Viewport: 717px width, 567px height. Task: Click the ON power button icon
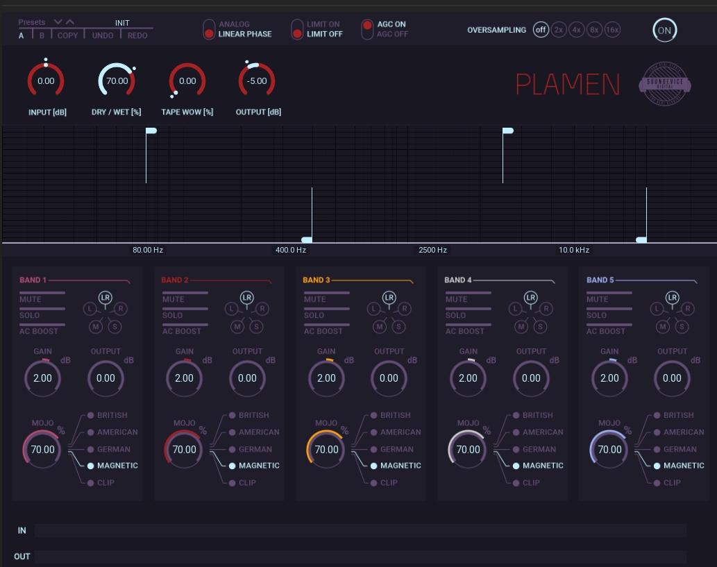[664, 31]
